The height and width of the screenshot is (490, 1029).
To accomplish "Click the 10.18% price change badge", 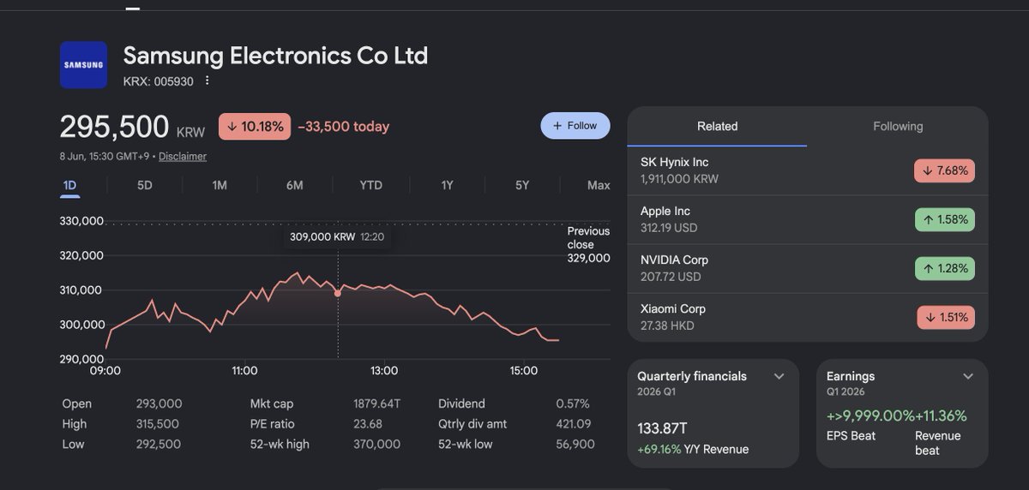I will [x=255, y=126].
